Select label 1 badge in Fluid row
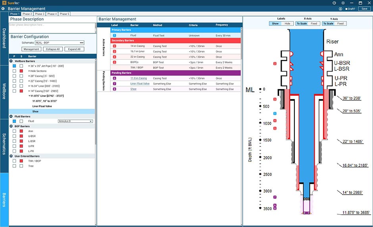 pyautogui.click(x=114, y=36)
